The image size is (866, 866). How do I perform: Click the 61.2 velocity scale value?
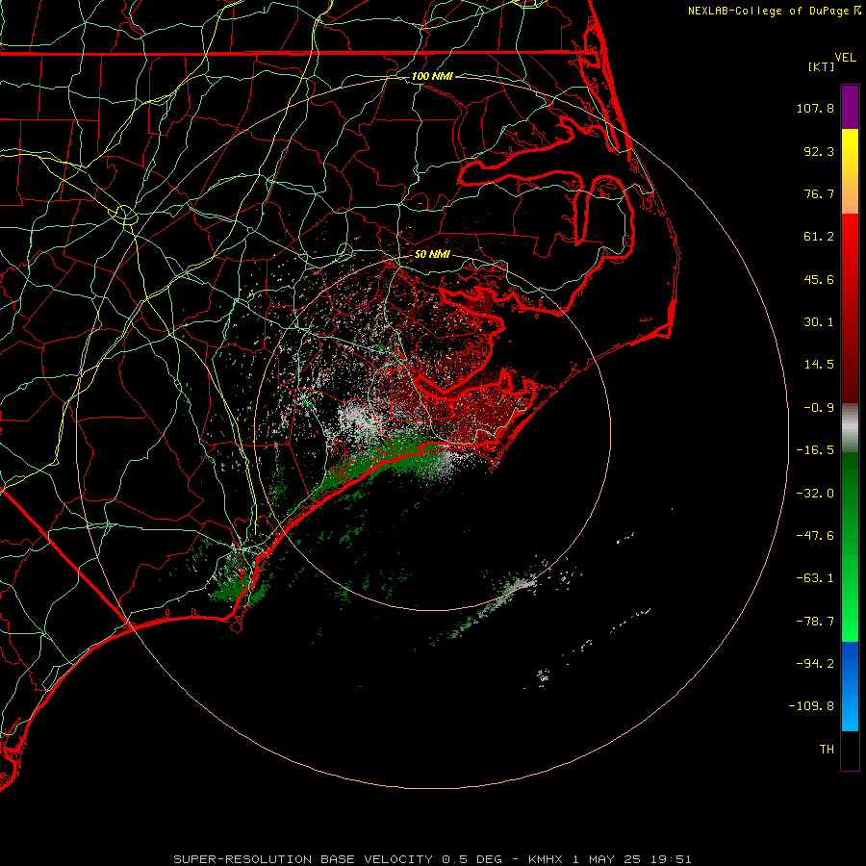point(819,237)
